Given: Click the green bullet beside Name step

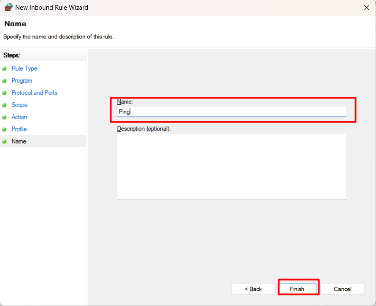Looking at the screenshot, I should (x=4, y=142).
